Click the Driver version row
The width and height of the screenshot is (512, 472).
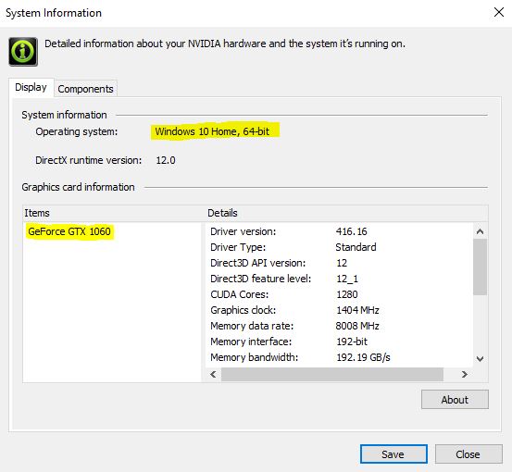[339, 231]
